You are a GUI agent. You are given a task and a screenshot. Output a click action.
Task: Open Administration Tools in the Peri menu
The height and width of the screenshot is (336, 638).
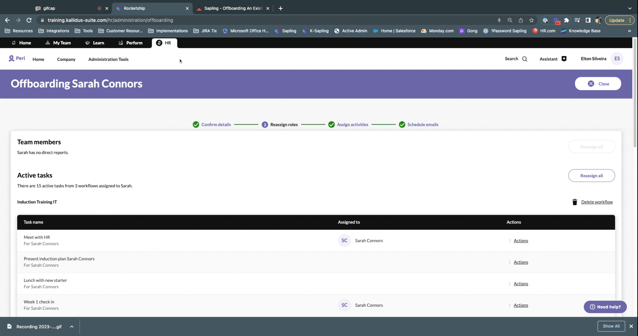click(x=108, y=59)
